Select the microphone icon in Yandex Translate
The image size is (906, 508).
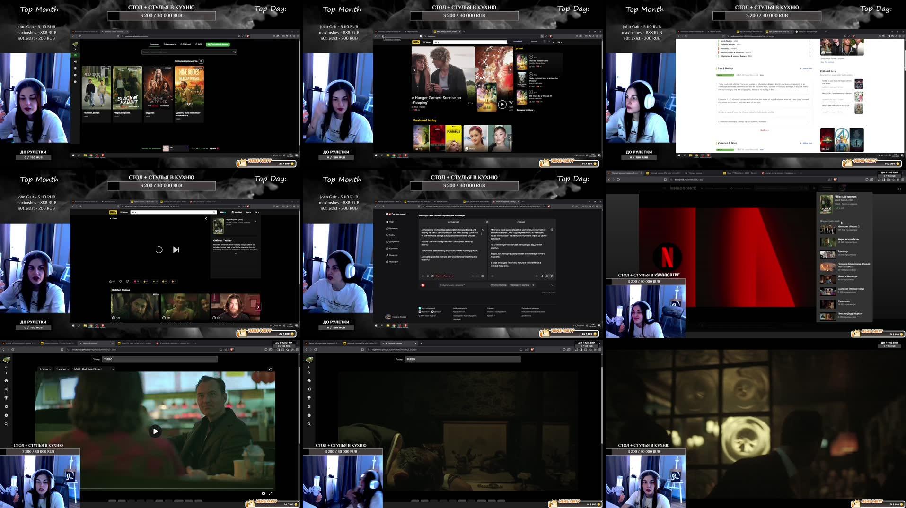point(428,276)
